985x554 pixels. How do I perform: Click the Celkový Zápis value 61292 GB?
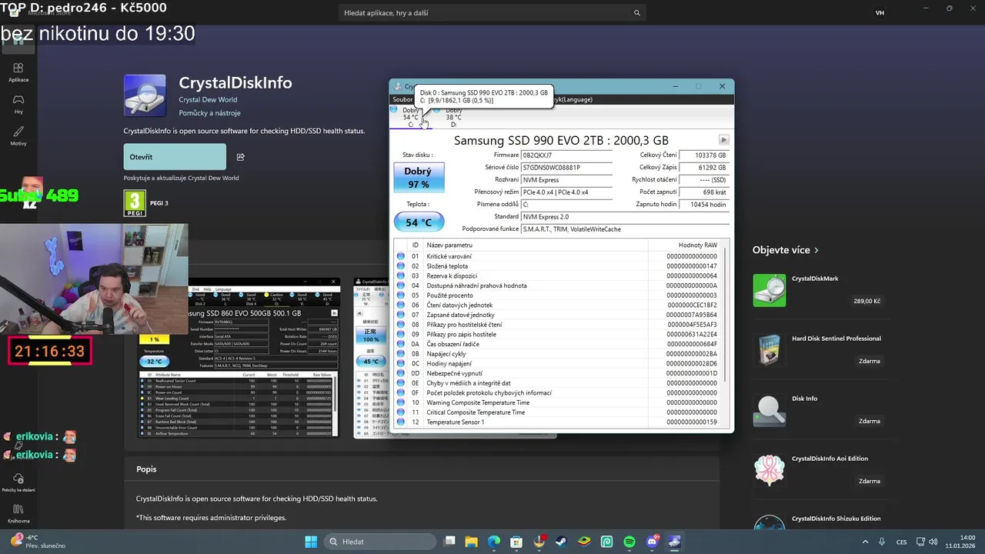point(705,168)
